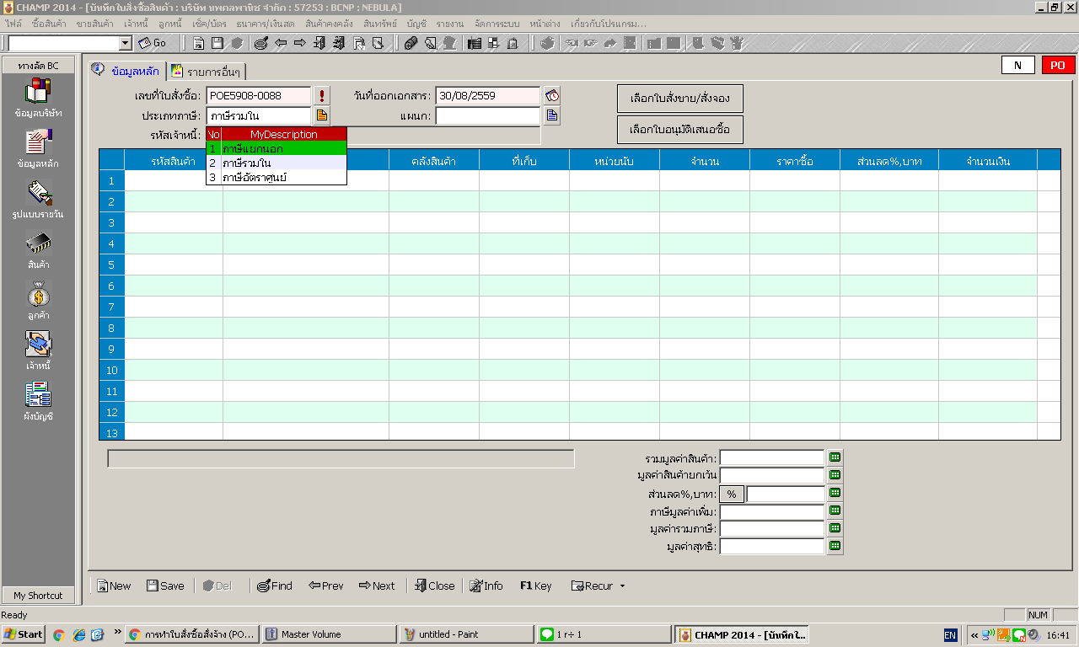The height and width of the screenshot is (647, 1079).
Task: Click right-arrow next icon in top toolbar
Action: (300, 43)
